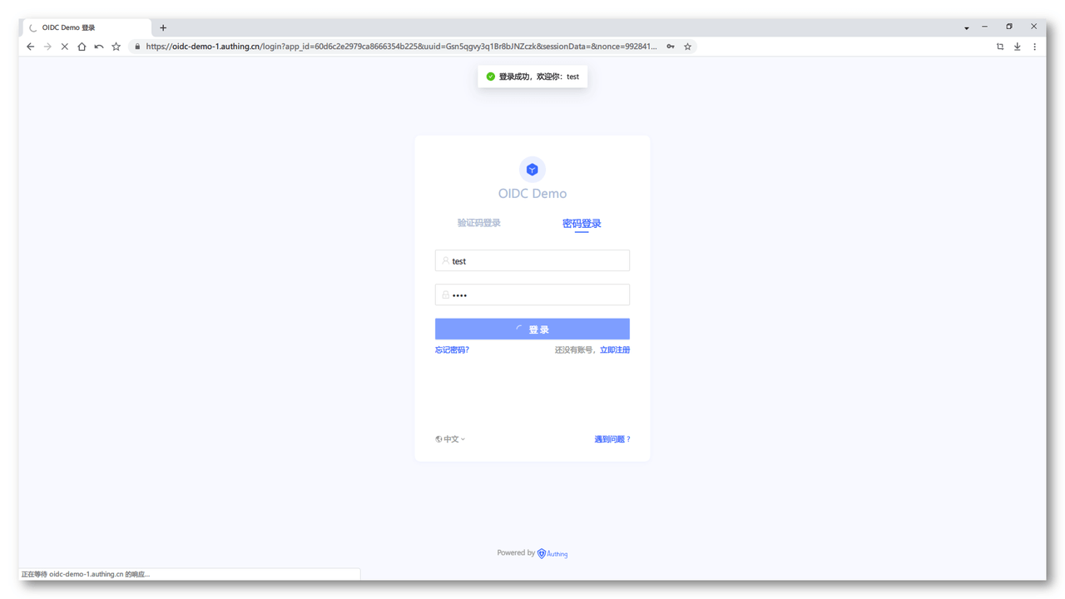Go to the browser home page

(x=82, y=47)
